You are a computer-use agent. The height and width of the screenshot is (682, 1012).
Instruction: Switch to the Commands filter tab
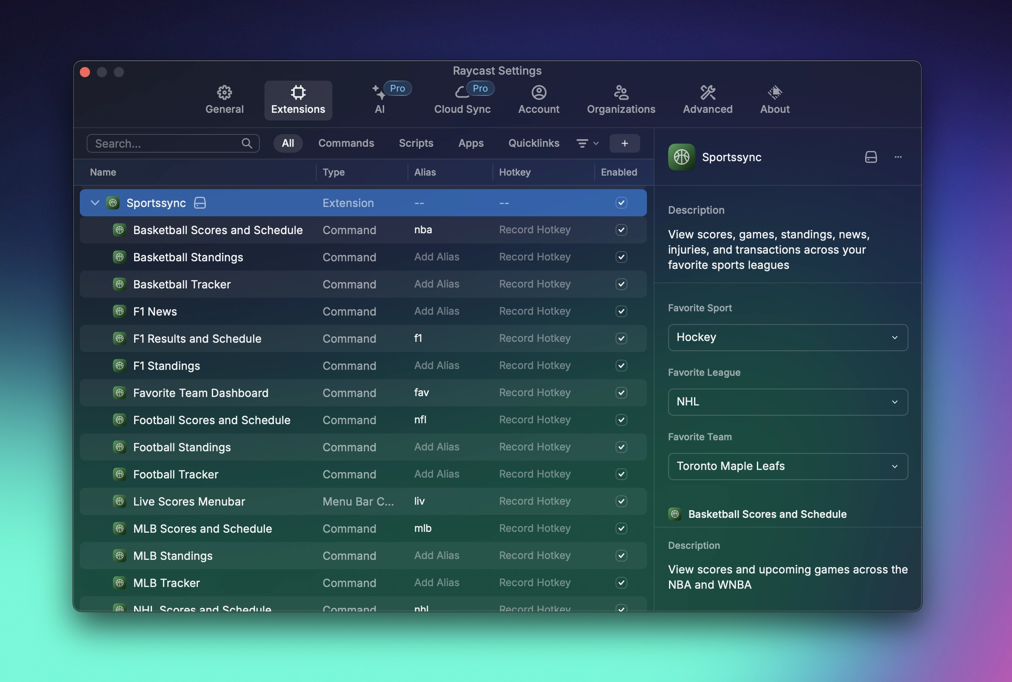(x=346, y=143)
